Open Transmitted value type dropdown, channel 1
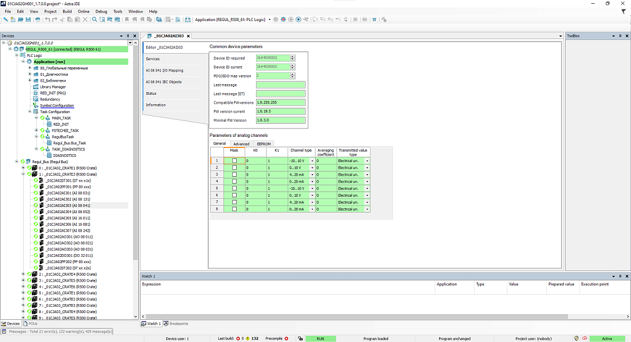Screen dimensions: 631x342 coord(367,160)
